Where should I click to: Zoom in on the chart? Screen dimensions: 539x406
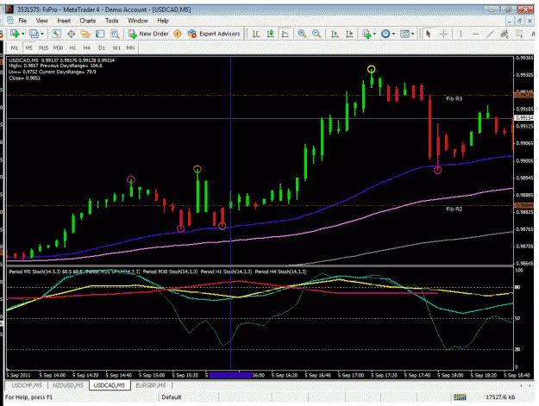point(302,34)
